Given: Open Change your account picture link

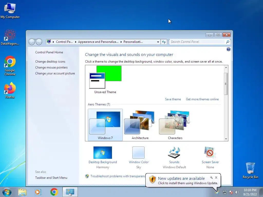Looking at the screenshot, I should (x=55, y=73).
